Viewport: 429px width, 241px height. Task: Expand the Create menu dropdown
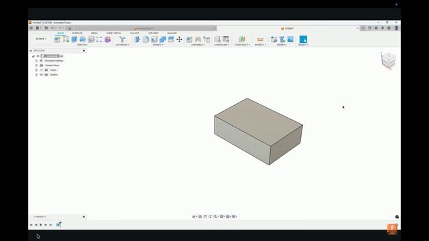click(x=82, y=45)
